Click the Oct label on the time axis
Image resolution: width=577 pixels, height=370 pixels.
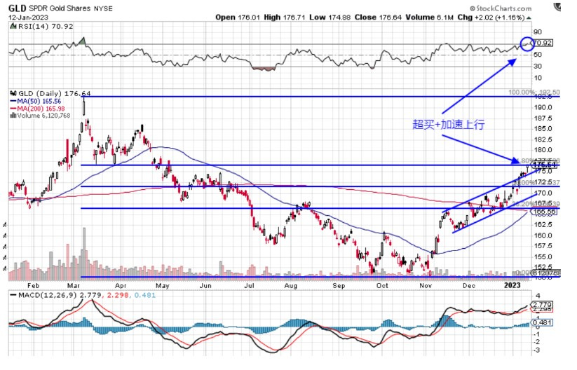click(x=382, y=286)
